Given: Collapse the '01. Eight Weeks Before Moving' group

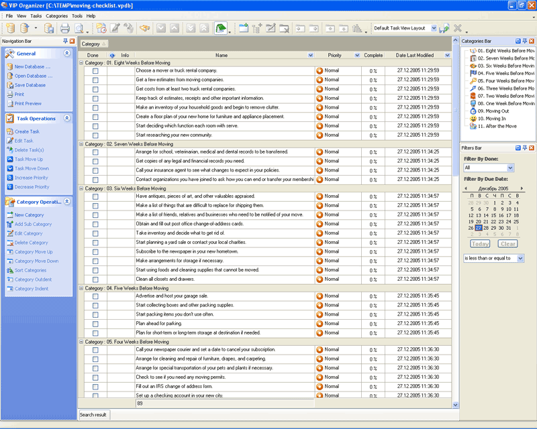Looking at the screenshot, I should tap(81, 62).
